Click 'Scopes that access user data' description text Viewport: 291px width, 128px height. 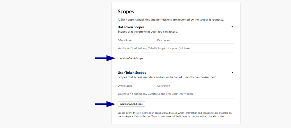167,77
